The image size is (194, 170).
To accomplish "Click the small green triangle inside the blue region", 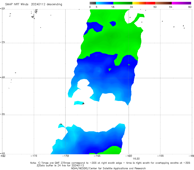I will click(110, 70).
